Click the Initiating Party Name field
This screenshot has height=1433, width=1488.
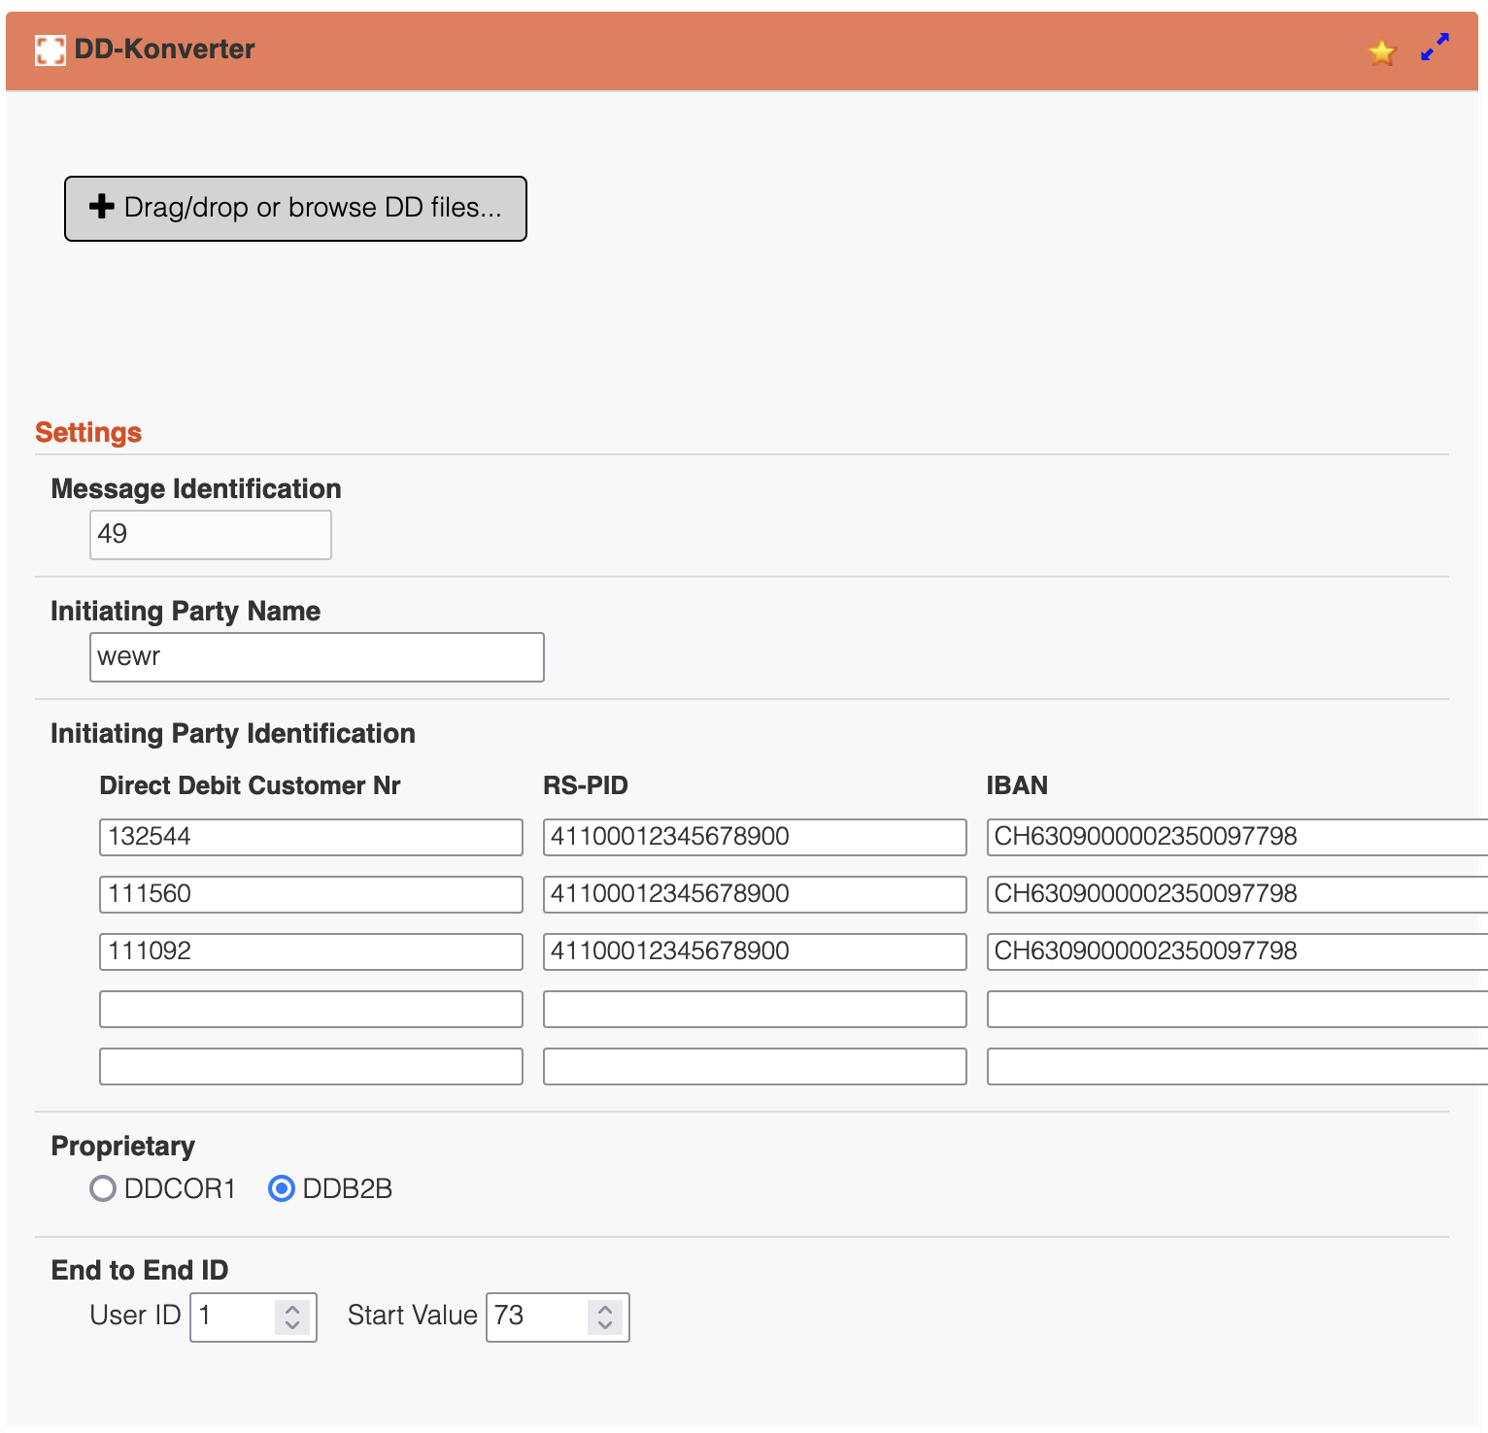(317, 657)
